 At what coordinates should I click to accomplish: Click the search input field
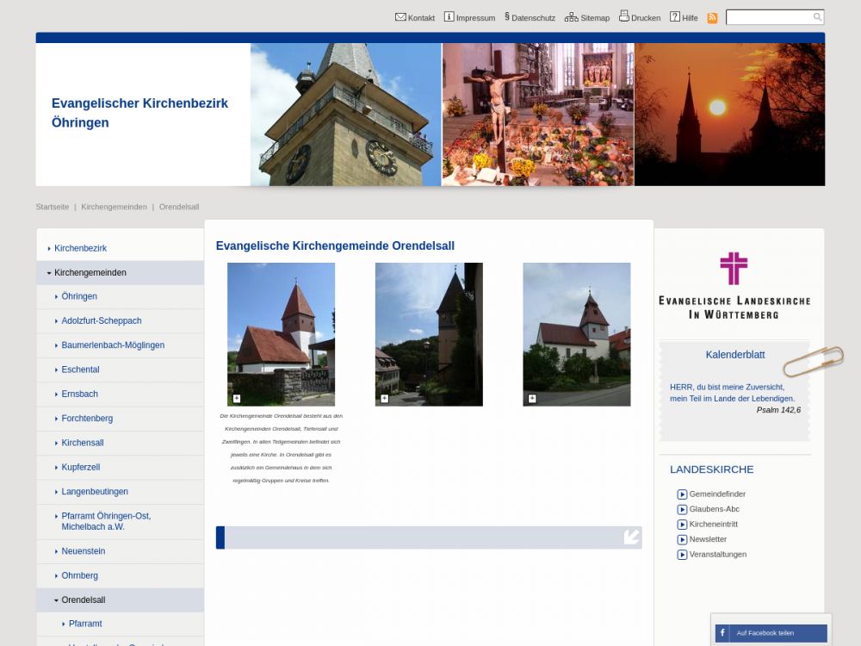pos(768,17)
